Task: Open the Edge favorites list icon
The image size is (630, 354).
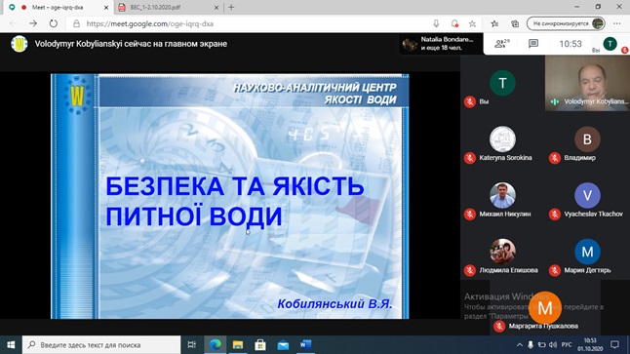Action: pyautogui.click(x=494, y=23)
